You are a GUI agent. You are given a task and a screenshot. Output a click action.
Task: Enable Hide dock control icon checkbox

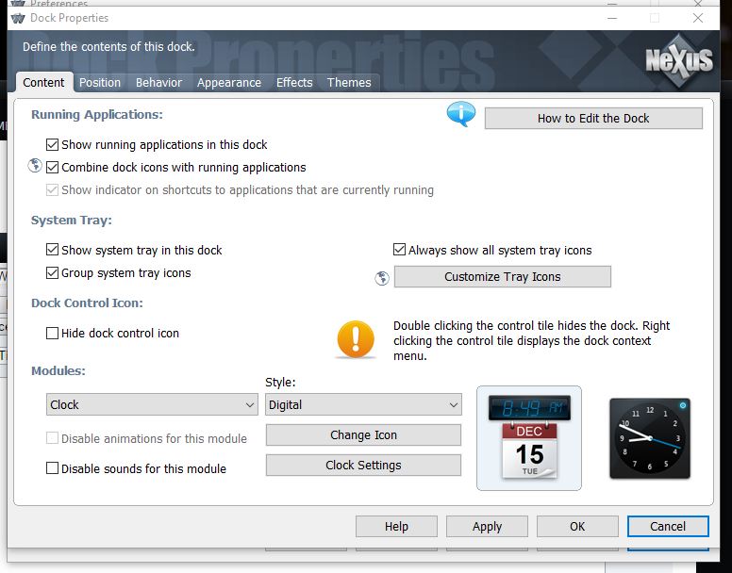tap(53, 334)
